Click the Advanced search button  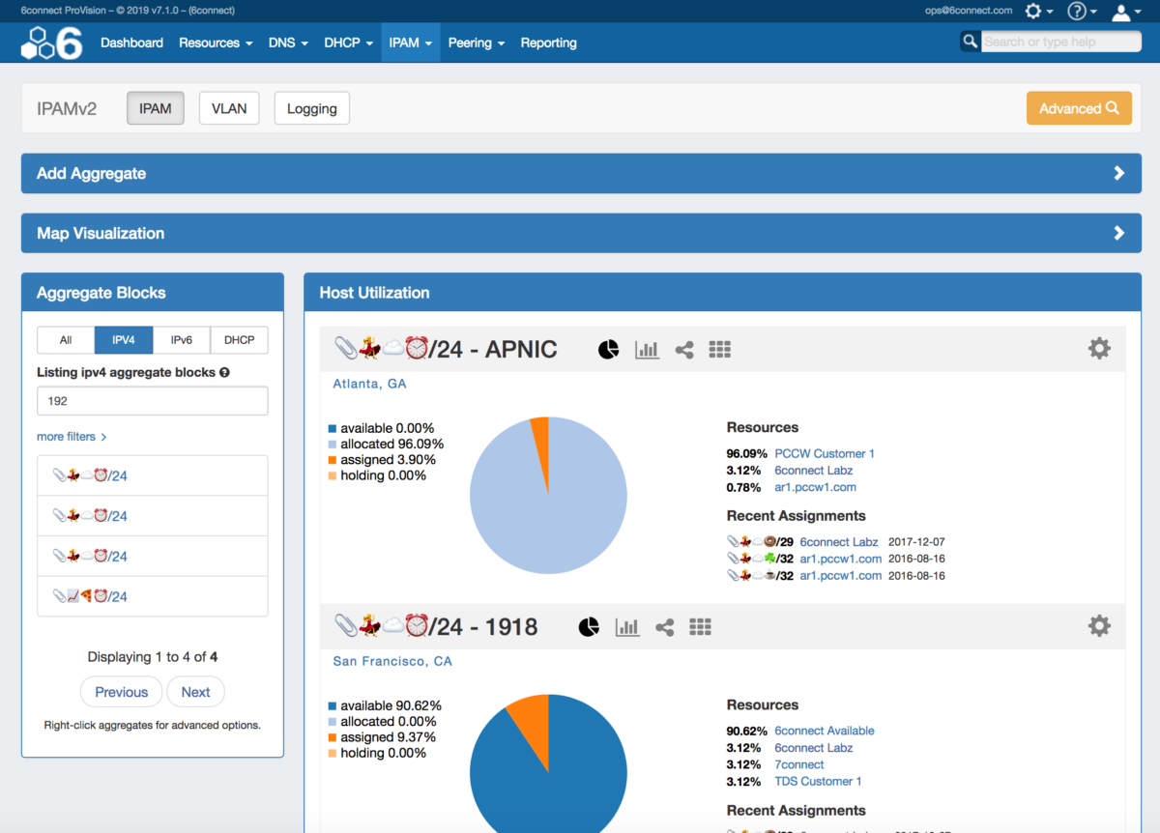pos(1079,108)
